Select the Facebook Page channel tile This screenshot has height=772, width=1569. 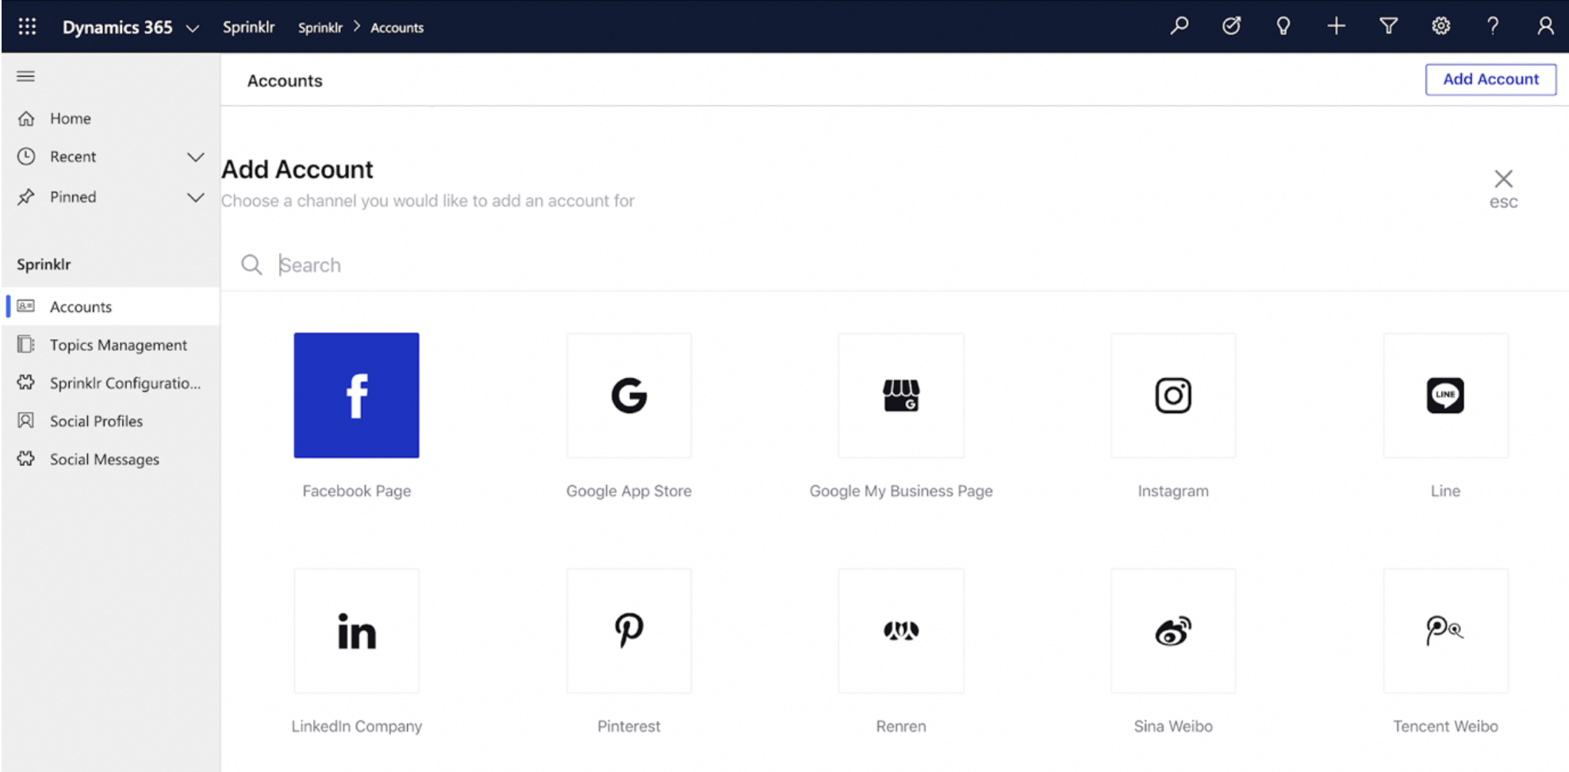point(357,395)
